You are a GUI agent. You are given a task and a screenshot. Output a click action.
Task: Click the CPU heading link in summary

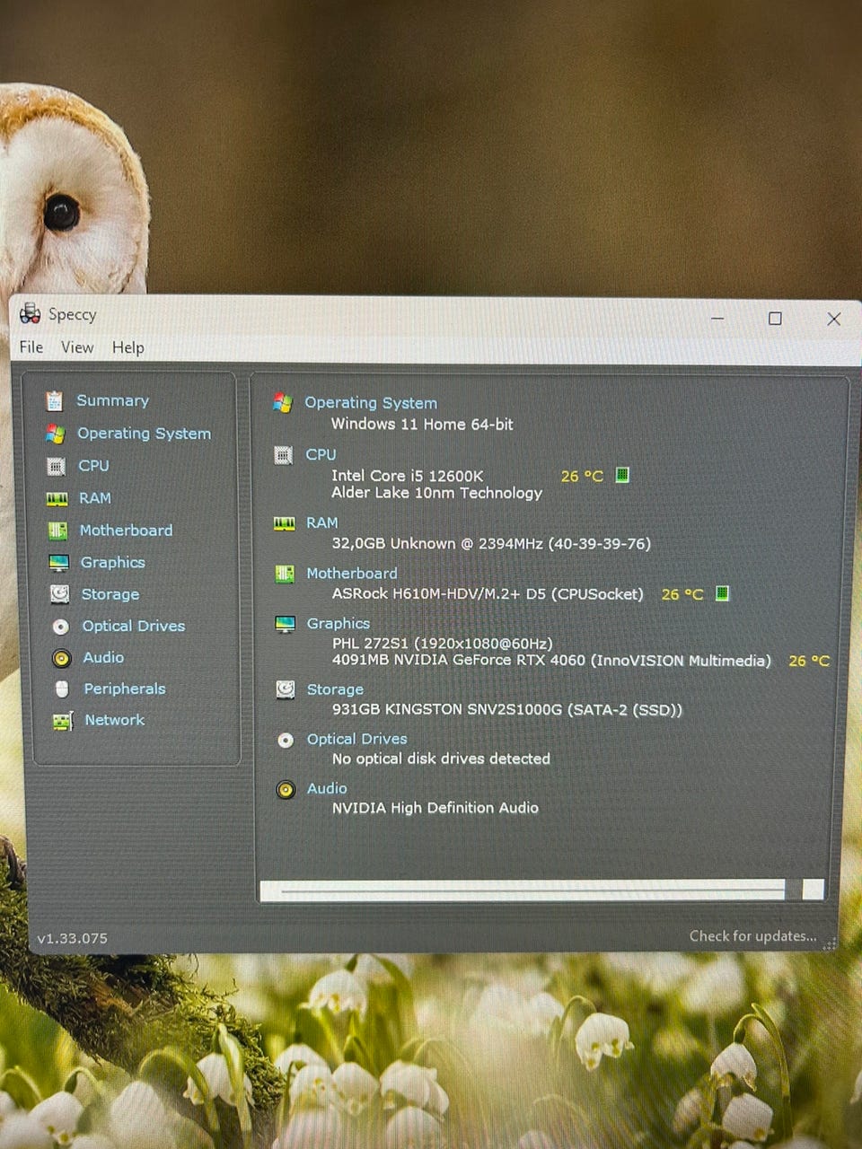pyautogui.click(x=321, y=455)
